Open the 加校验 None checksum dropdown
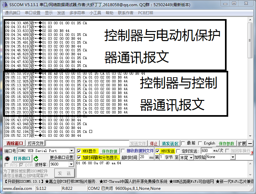Image resolution: width=256 pixels, height=194 pixels. click(233, 157)
